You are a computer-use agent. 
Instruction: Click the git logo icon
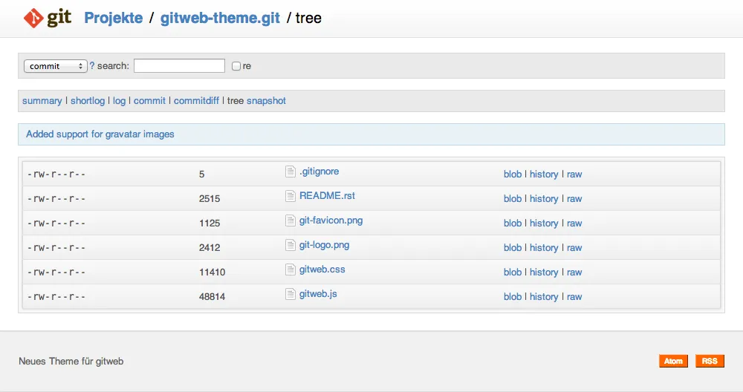coord(48,18)
